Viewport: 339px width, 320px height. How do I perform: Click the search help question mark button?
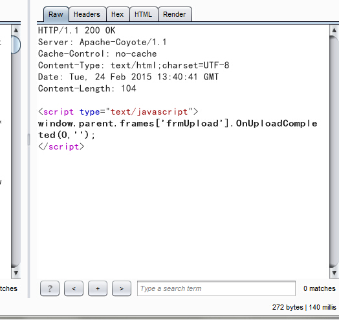click(50, 288)
